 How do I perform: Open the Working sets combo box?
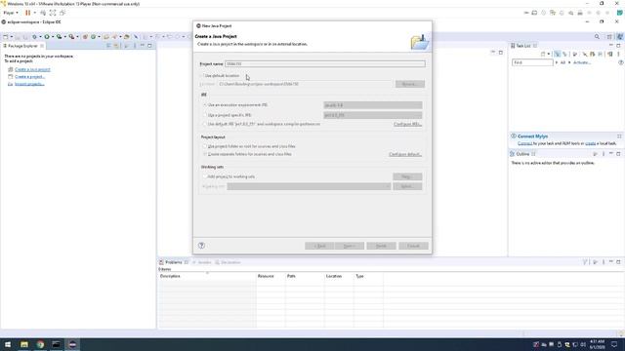point(309,186)
